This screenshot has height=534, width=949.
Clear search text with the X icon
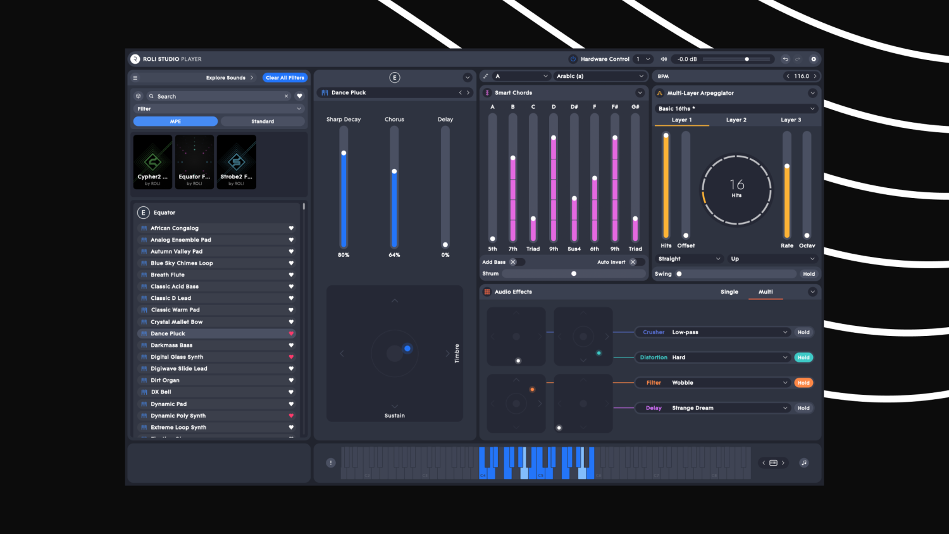tap(286, 96)
